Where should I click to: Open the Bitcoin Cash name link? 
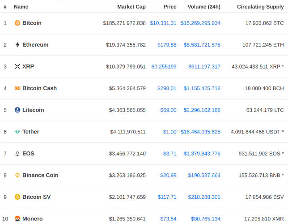tap(39, 88)
